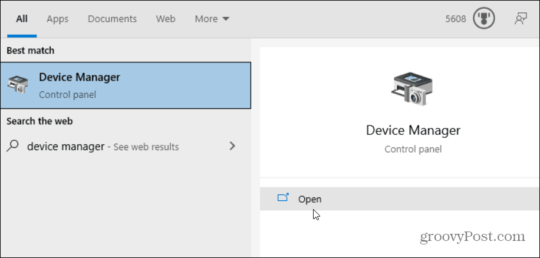Expand the web result chevron arrow
This screenshot has height=258, width=540.
coord(232,145)
